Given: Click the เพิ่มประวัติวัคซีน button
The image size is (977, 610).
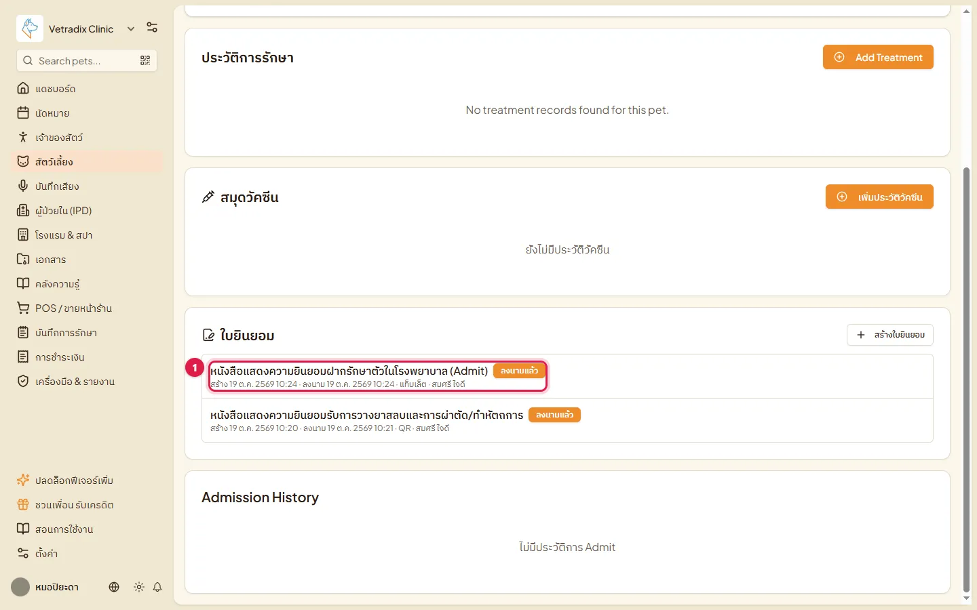Looking at the screenshot, I should tap(879, 197).
